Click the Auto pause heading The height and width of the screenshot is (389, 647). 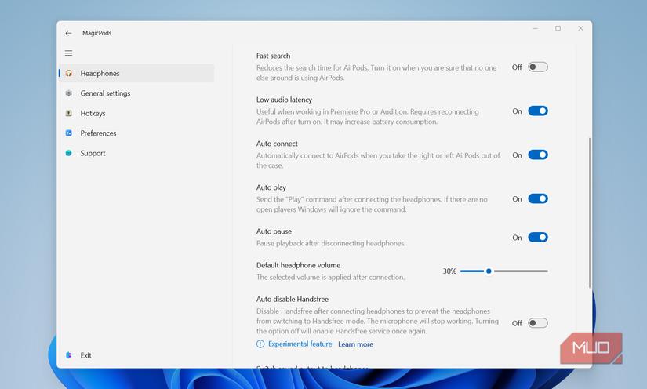tap(274, 231)
